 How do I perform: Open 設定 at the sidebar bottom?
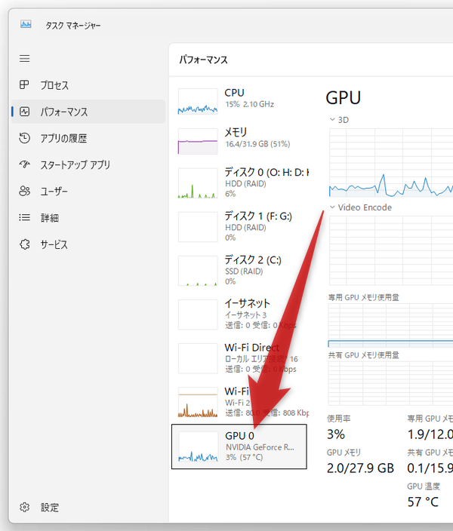click(88, 508)
